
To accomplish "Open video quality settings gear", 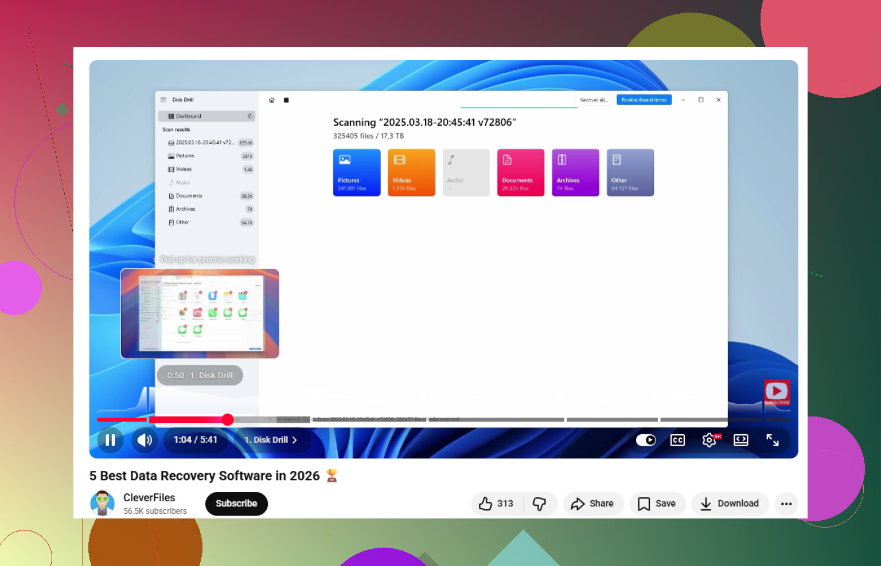I will coord(710,440).
